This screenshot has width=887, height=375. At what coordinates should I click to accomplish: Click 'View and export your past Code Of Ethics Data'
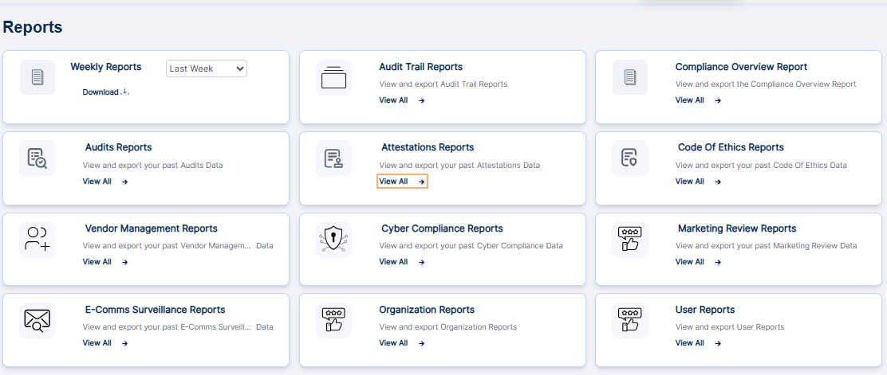(x=761, y=166)
